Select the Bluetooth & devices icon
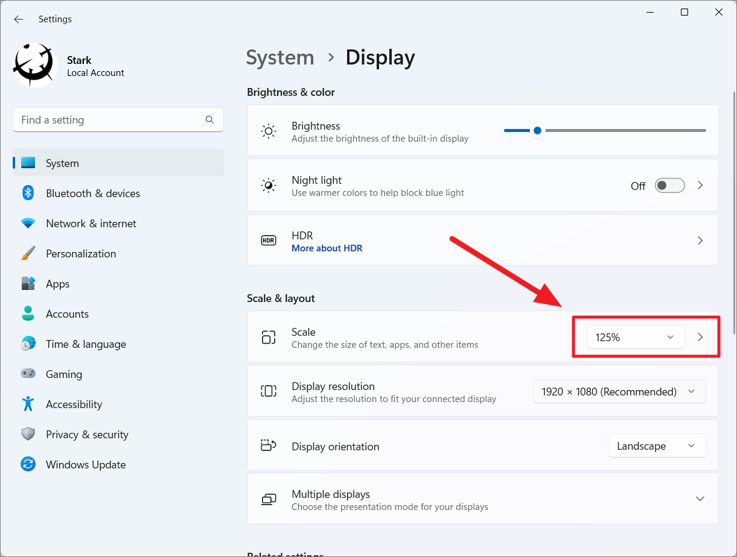 tap(28, 193)
